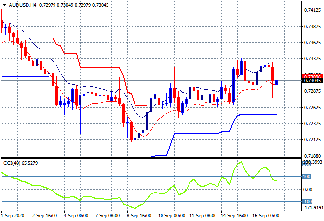The width and height of the screenshot is (324, 221).
Task: Click the 2 Sep 16:00 time label
Action: [45, 216]
